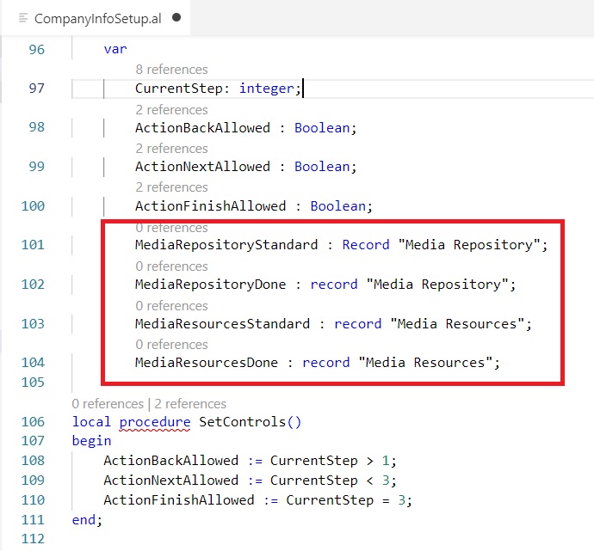Click "0 references" CodeLens above MediaResourcesDone
Viewport: 594px width, 551px height.
[x=171, y=344]
